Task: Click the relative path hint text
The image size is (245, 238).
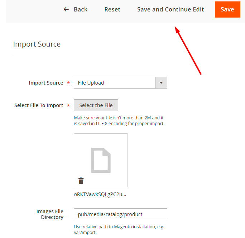Action: (x=119, y=229)
